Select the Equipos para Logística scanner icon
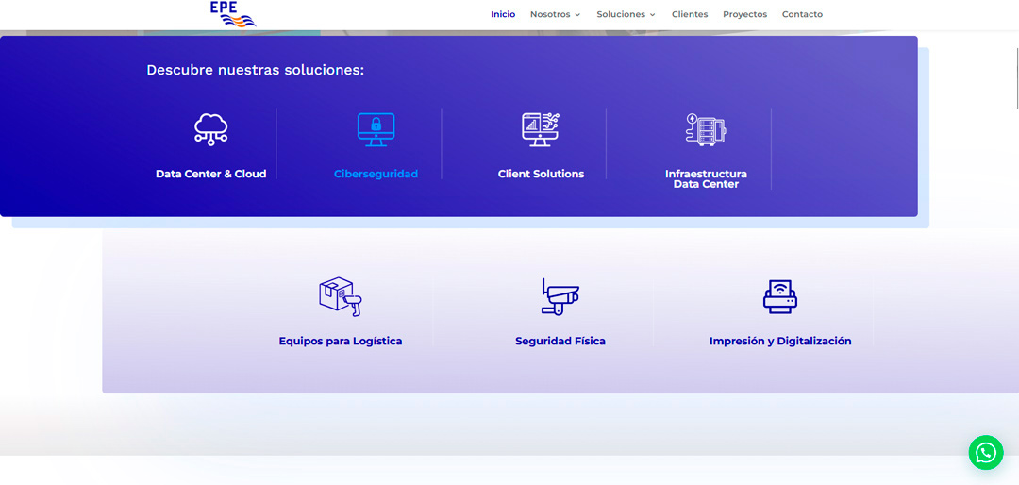 click(x=340, y=296)
